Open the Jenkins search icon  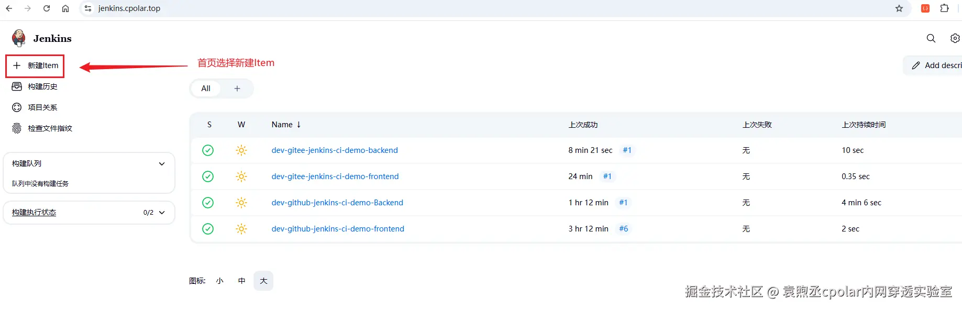click(931, 38)
